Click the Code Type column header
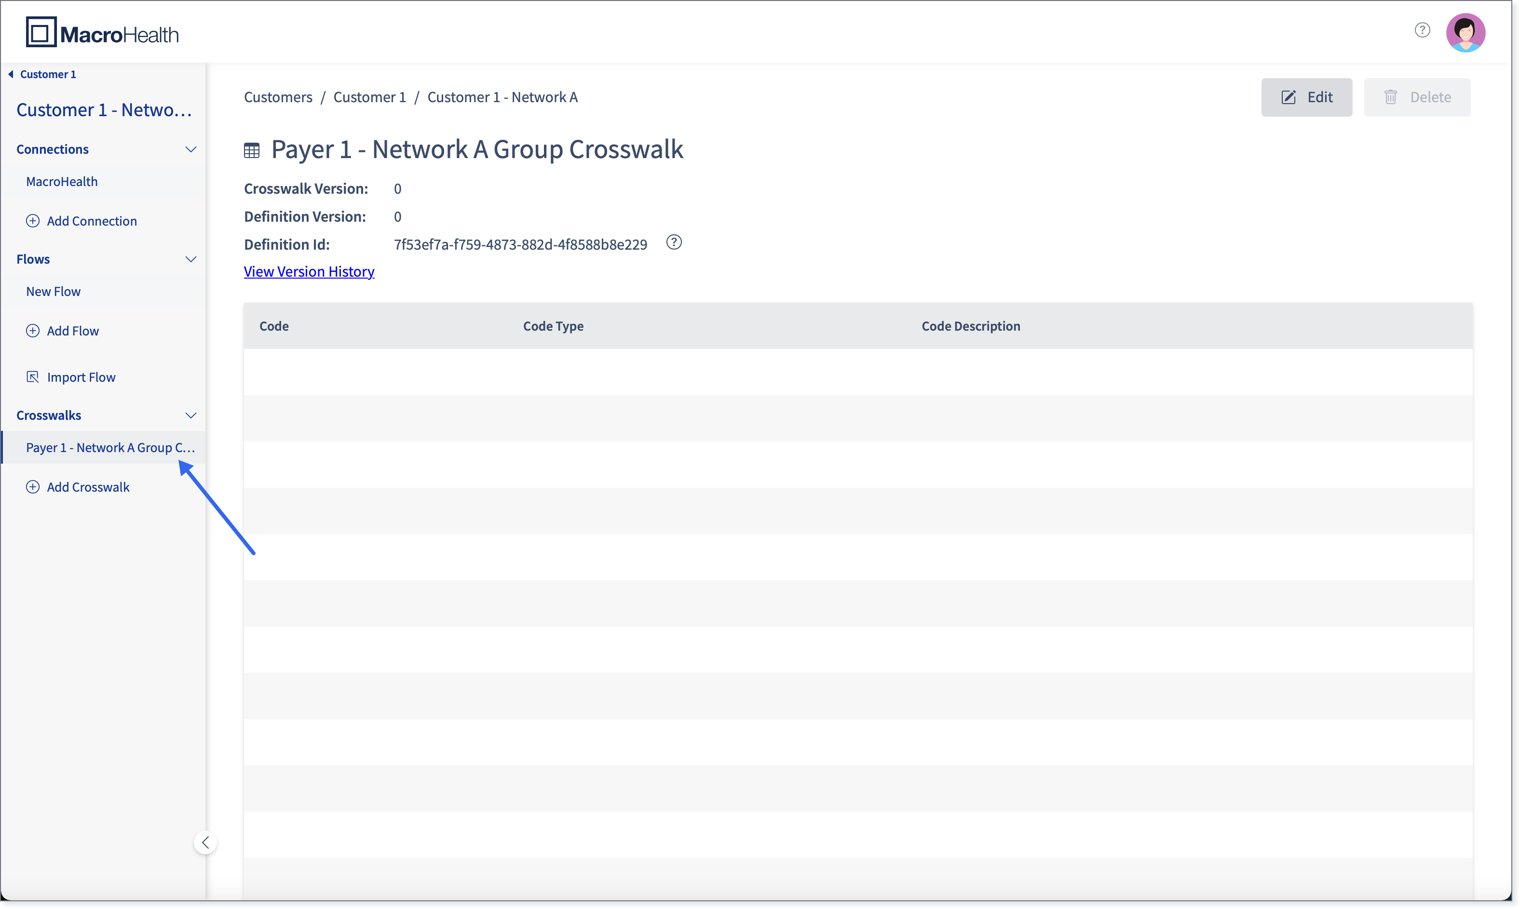 tap(553, 326)
